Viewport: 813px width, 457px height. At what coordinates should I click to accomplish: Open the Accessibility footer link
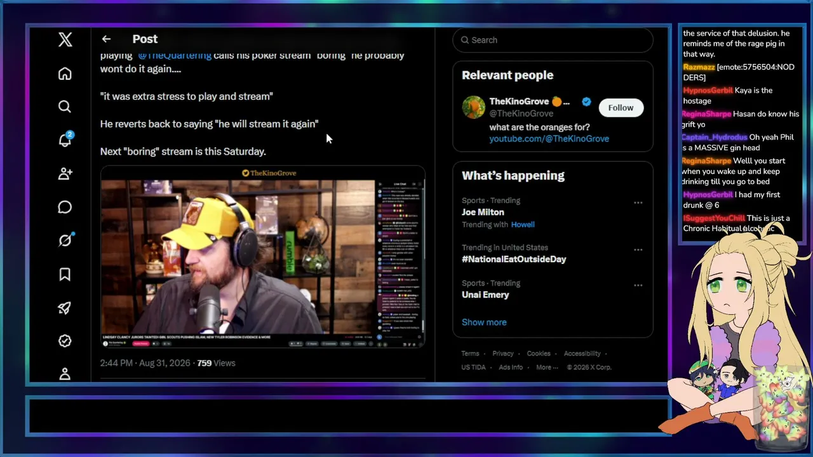click(582, 354)
